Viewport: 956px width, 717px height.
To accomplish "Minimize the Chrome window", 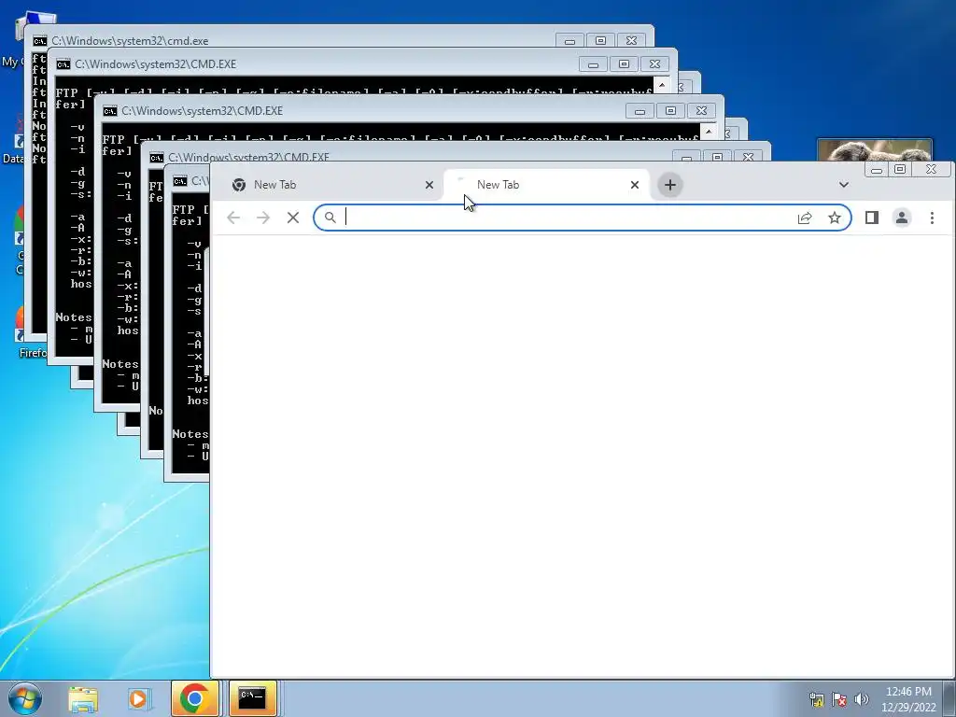I will 877,170.
